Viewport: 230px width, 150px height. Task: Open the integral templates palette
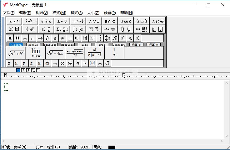tap(78, 29)
